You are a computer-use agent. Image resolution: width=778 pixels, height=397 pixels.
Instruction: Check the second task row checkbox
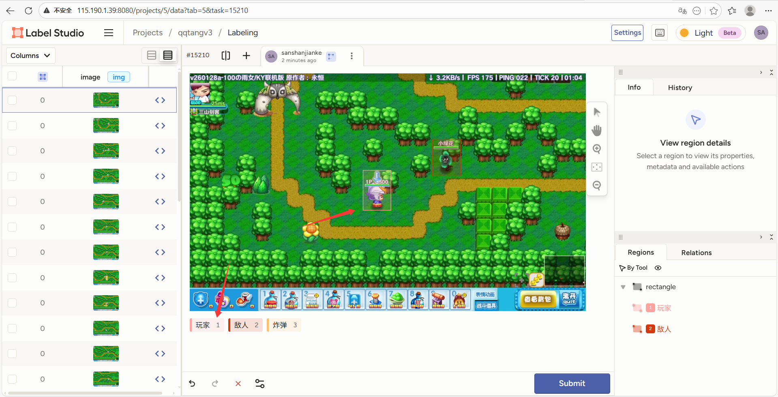pos(12,126)
